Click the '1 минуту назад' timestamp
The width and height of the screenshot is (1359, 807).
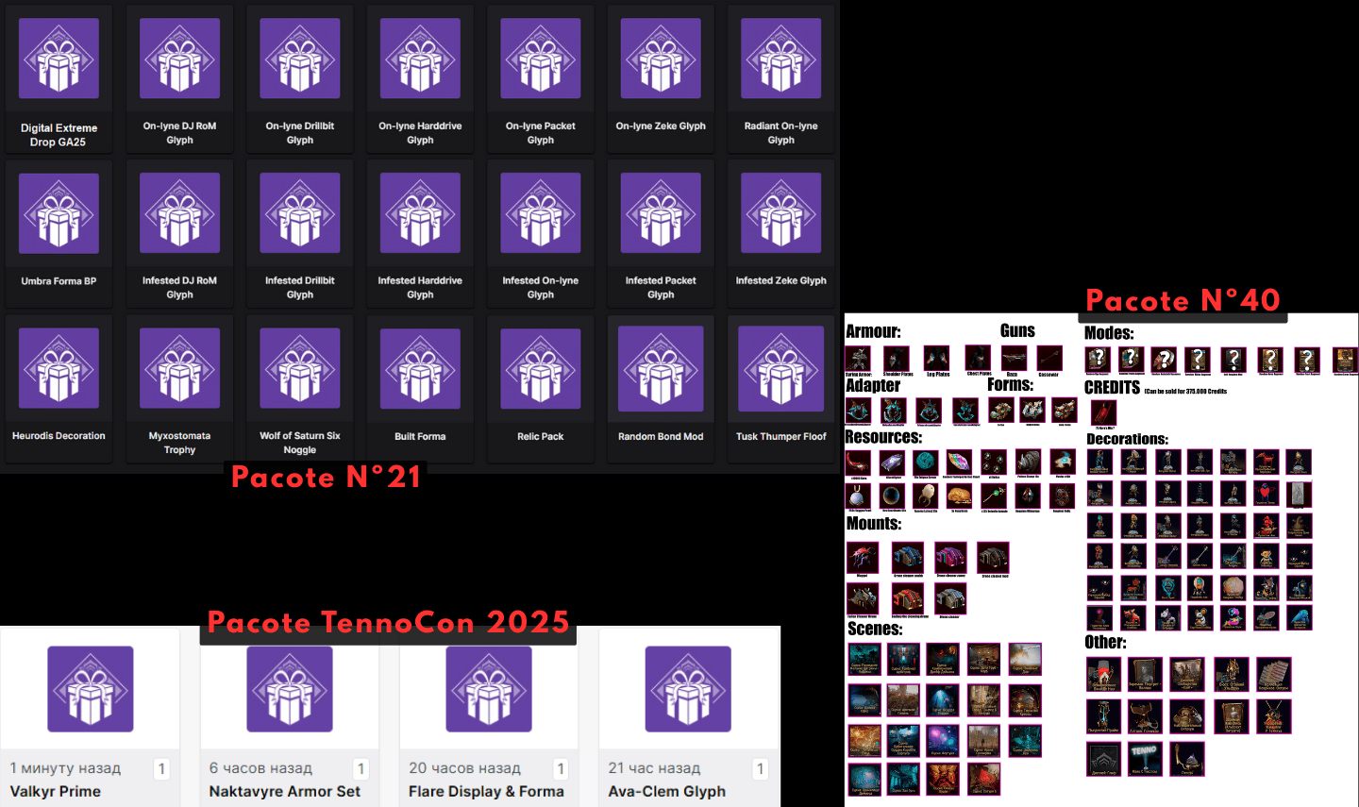[65, 768]
